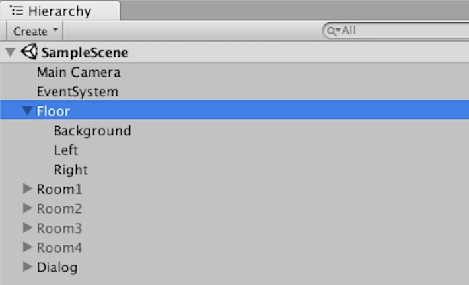Collapse the SampleScene scene foldout
Image resolution: width=469 pixels, height=285 pixels.
coord(11,52)
